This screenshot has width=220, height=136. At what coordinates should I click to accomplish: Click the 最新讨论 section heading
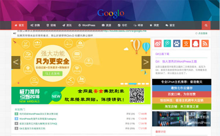click(161, 132)
